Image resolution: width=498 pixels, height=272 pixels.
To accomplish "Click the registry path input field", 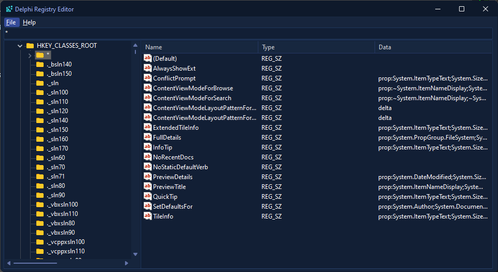I will (x=248, y=33).
